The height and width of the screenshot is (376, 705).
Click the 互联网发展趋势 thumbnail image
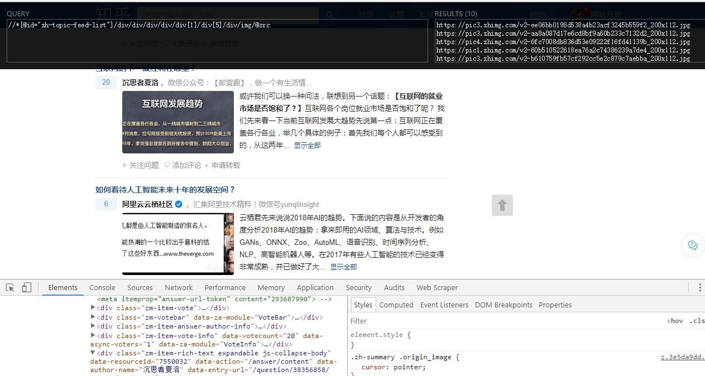[178, 122]
